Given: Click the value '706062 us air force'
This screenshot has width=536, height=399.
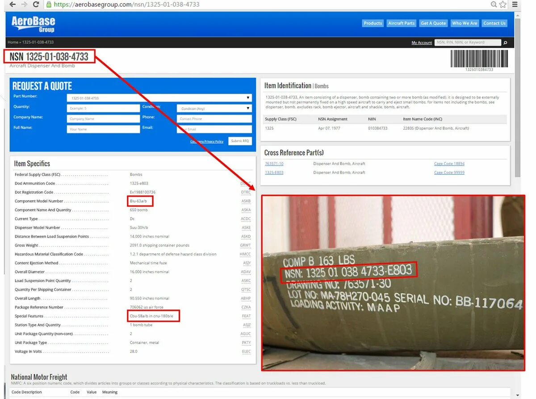Looking at the screenshot, I should pyautogui.click(x=147, y=307).
